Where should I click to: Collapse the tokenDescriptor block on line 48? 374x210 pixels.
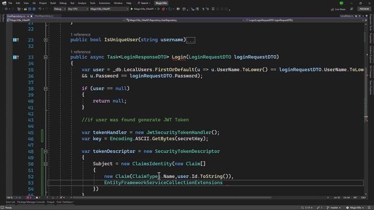pyautogui.click(x=46, y=152)
